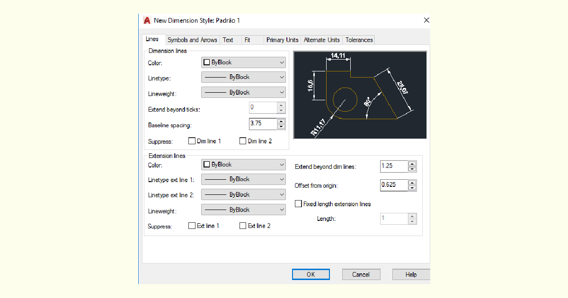Decrease Offset from origin value
This screenshot has height=298, width=568.
point(412,188)
